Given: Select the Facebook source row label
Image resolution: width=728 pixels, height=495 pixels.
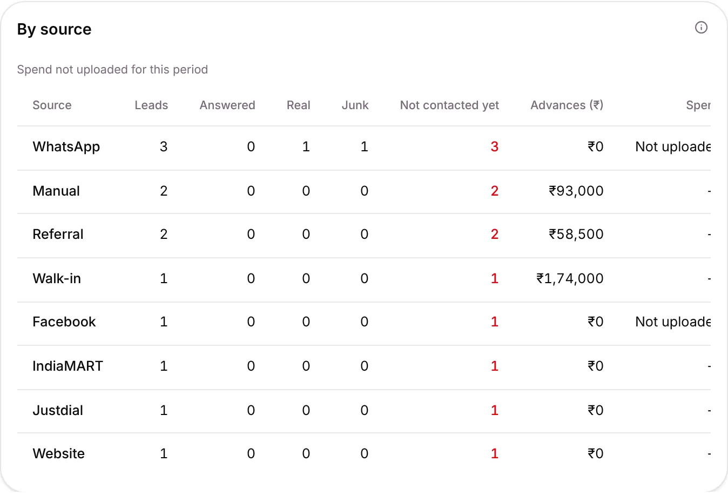Looking at the screenshot, I should click(64, 322).
